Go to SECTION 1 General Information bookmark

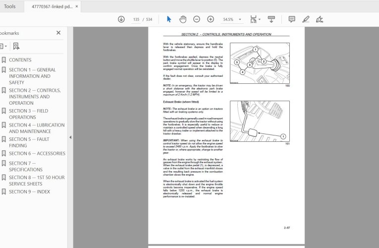point(32,76)
